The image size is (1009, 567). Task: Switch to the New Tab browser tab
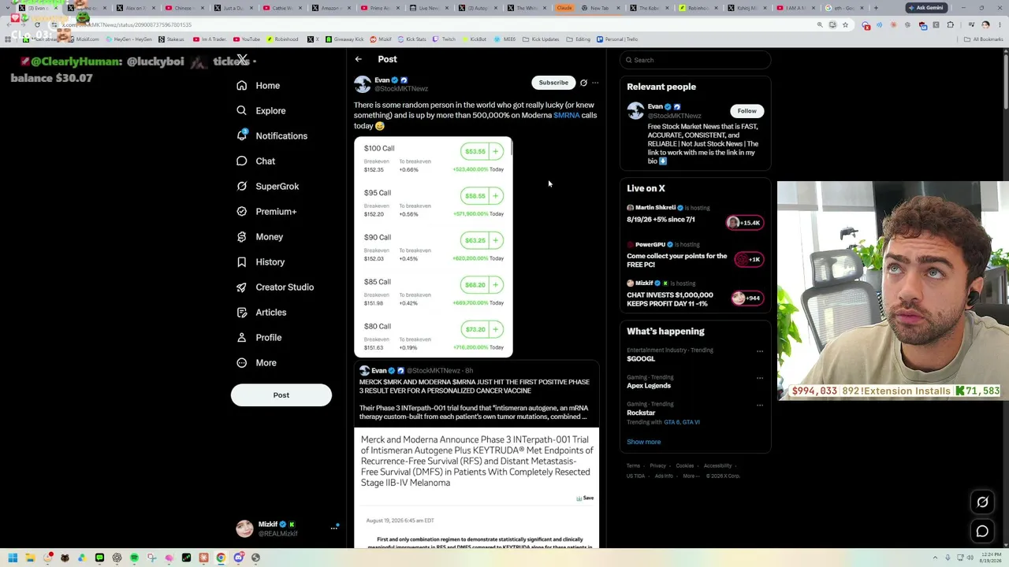tap(599, 8)
